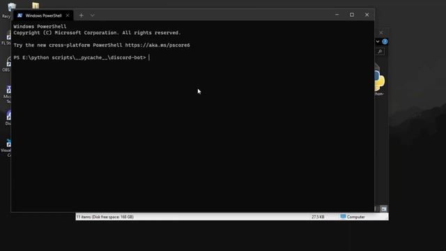Maximize the PowerShell terminal window
Viewport: 446px width, 251px height.
(x=352, y=15)
